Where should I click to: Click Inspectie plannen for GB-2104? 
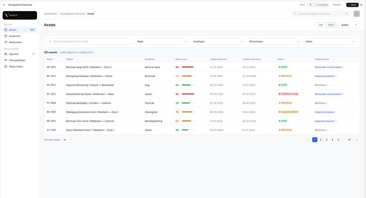pos(325,121)
